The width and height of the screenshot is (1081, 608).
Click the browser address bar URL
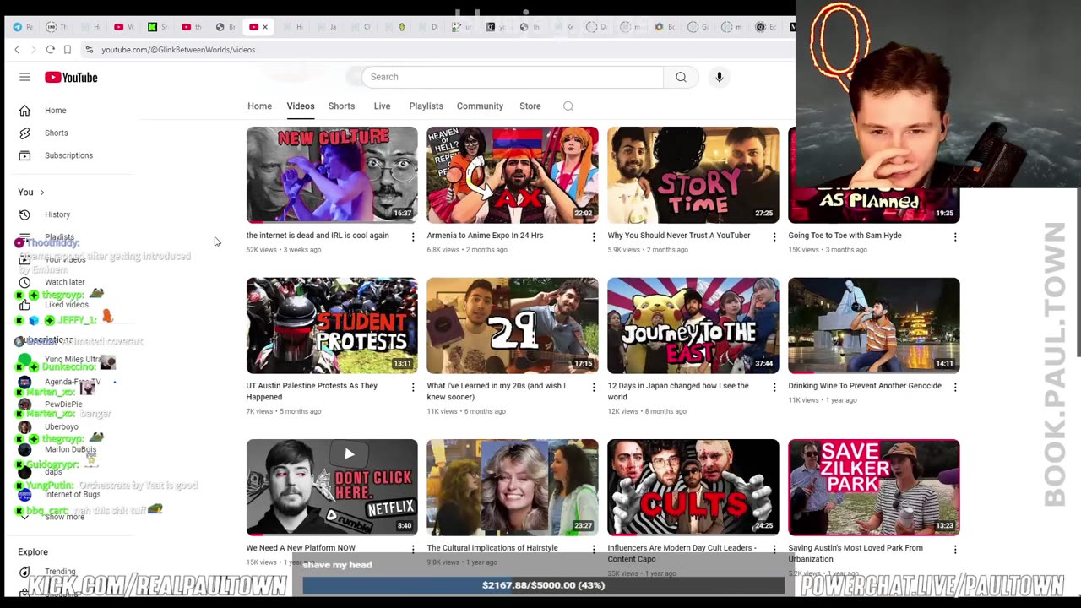click(178, 50)
